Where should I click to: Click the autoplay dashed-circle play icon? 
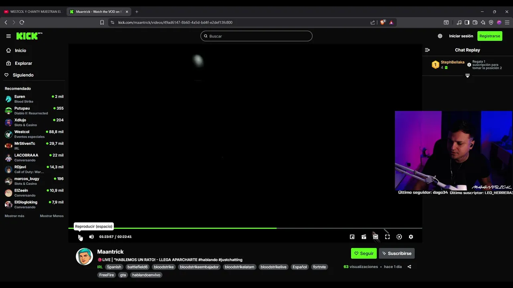[399, 237]
